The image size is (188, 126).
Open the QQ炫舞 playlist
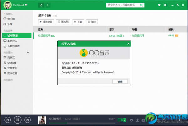pos(10,63)
